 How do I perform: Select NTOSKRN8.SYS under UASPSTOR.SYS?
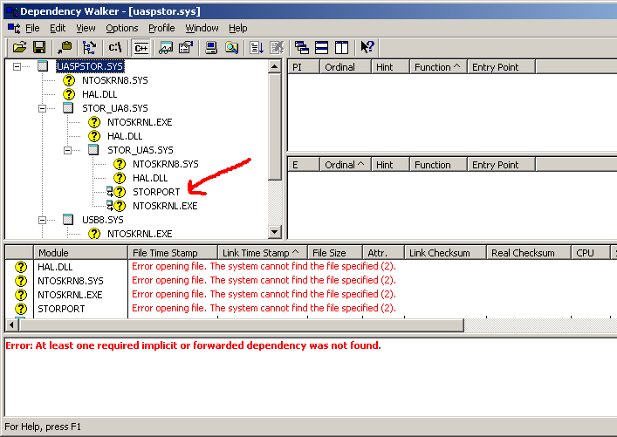point(115,80)
